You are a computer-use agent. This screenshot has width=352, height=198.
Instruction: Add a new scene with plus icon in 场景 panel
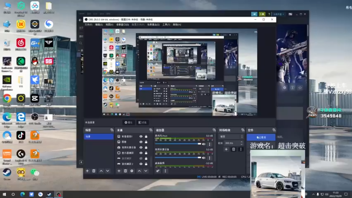point(87,171)
